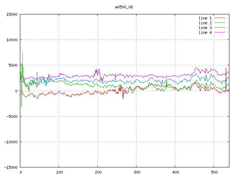Image resolution: width=236 pixels, height=177 pixels.
Task: Click the -5000 y-axis tick label
Action: (12, 117)
